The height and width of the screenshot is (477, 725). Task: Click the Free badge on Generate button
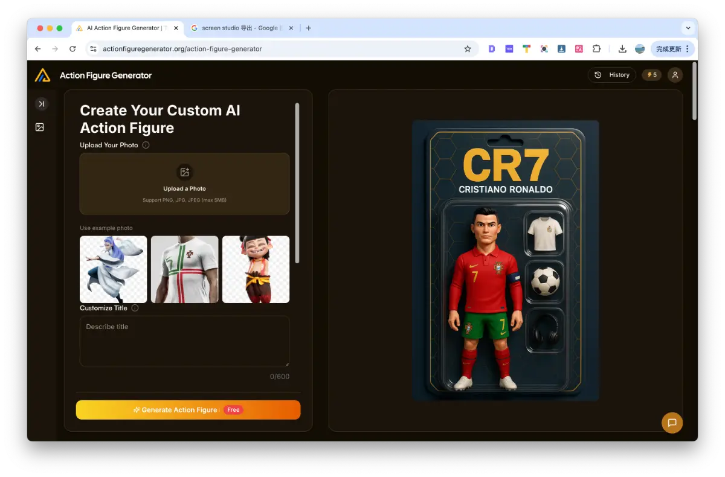point(233,409)
